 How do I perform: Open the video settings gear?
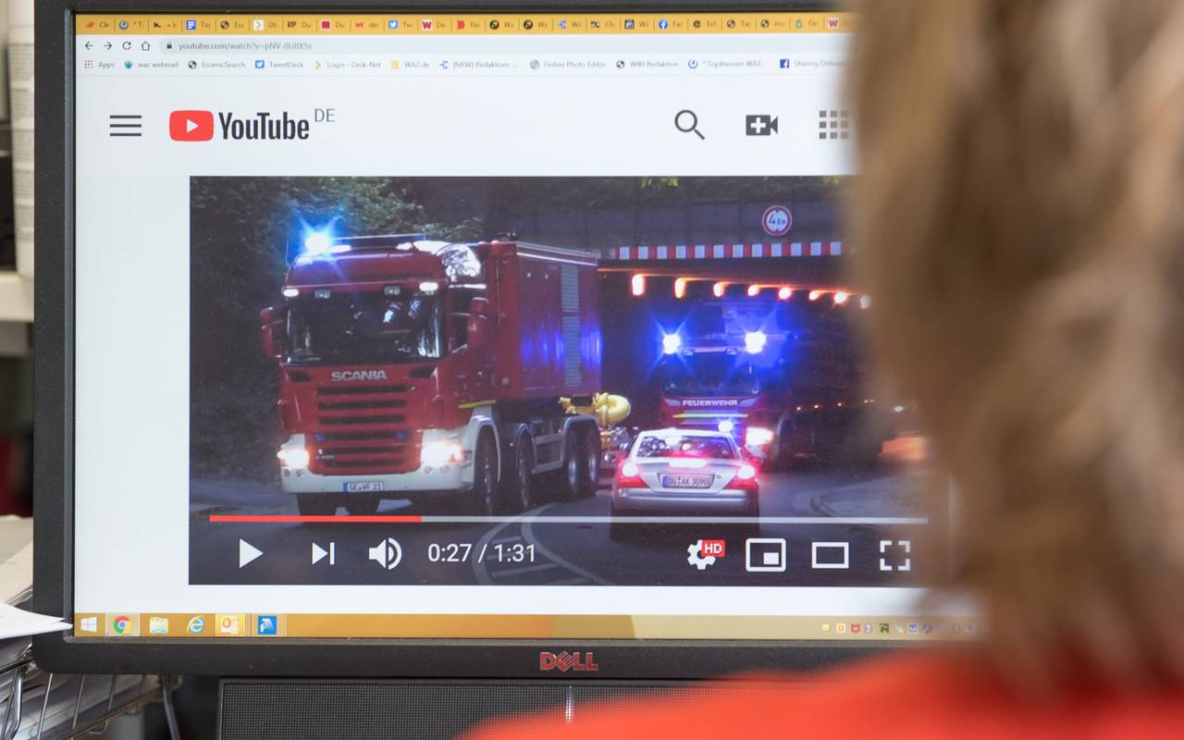(x=703, y=554)
